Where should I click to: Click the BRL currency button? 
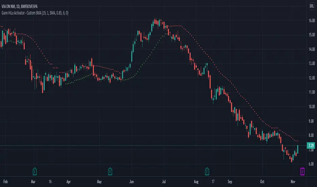point(312,6)
